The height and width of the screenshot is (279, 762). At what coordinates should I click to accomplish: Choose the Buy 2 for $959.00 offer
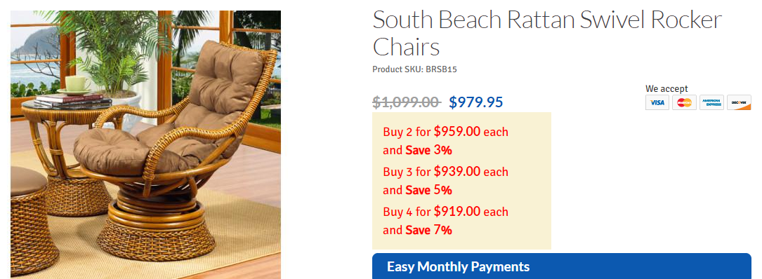point(446,132)
